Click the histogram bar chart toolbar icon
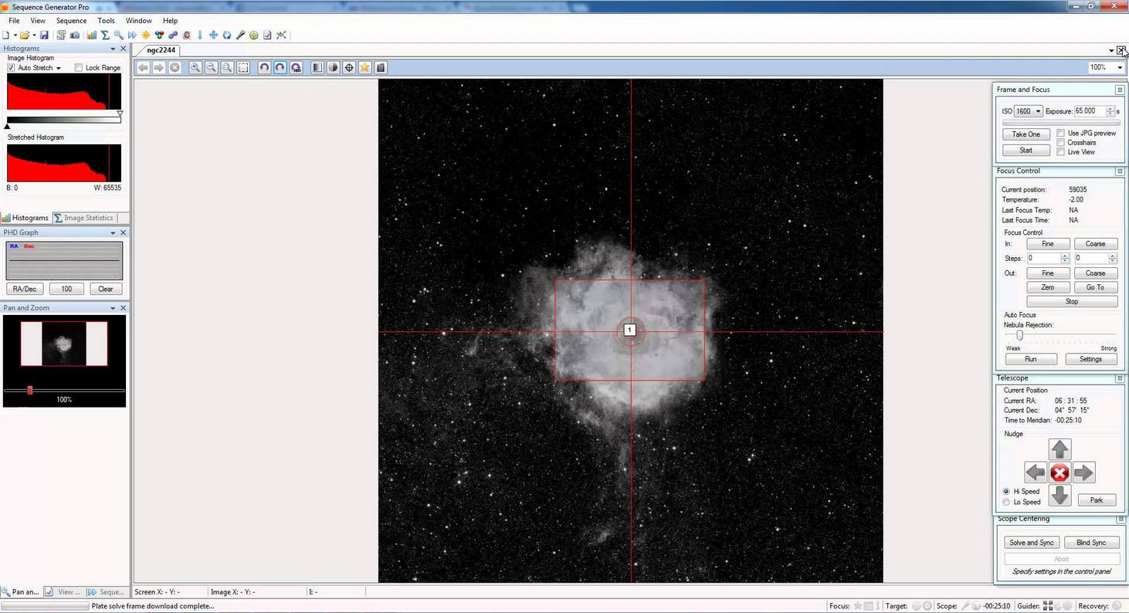 click(x=91, y=35)
